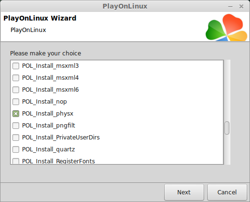Screen dimensions: 250x202
Task: Uncheck the POL_Install_physx checkbox
Action: 16,114
